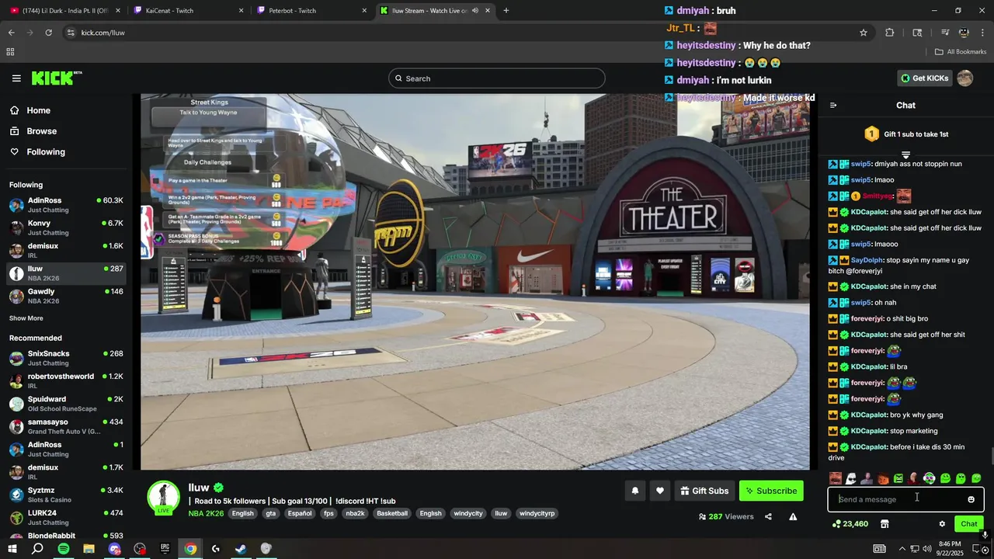This screenshot has width=994, height=559.
Task: Follow with the heart button
Action: click(x=660, y=491)
